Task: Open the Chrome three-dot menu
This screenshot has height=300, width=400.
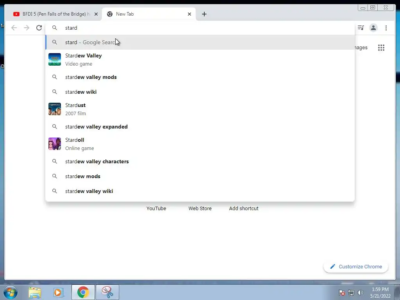Action: [x=386, y=28]
